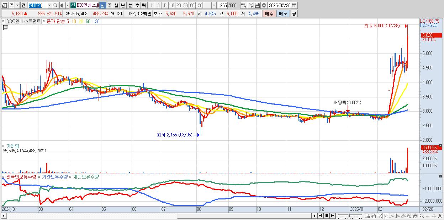The width and height of the screenshot is (444, 220).
Task: Select the 30 interval tab
Action: [x=185, y=5]
